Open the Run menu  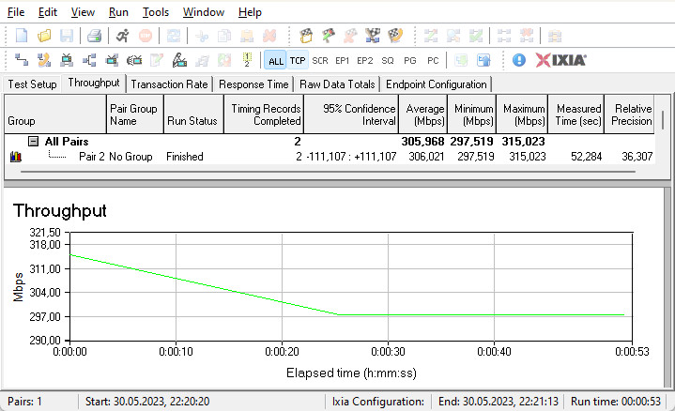(x=118, y=12)
